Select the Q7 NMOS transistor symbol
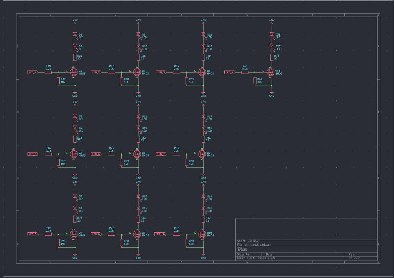394x278 pixels. tap(137, 234)
